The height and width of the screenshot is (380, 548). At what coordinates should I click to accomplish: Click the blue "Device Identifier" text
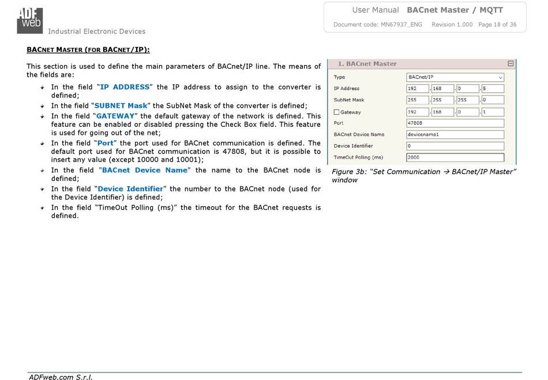(130, 189)
